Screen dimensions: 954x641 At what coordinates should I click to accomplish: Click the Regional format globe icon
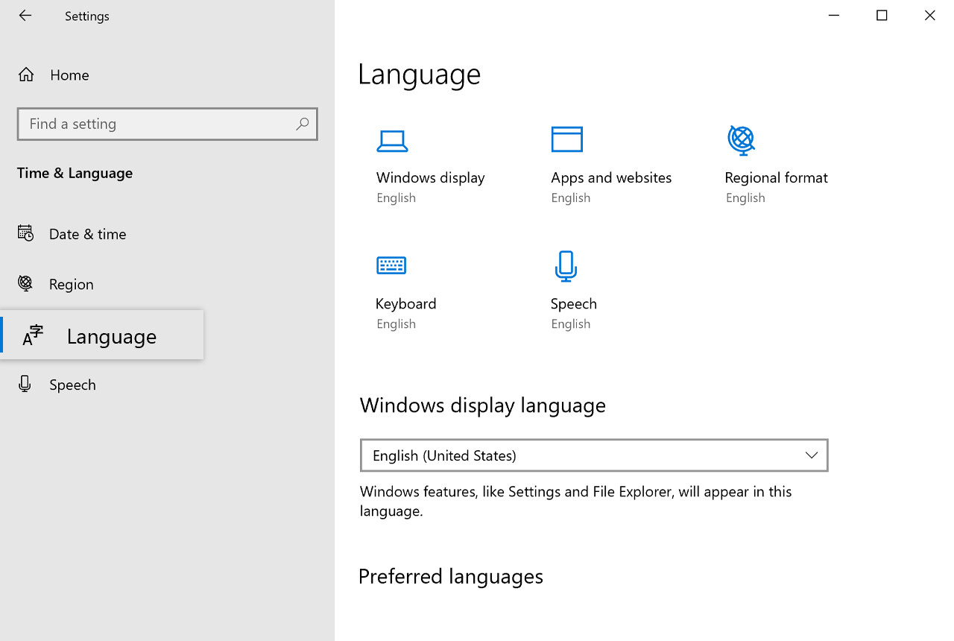[741, 139]
